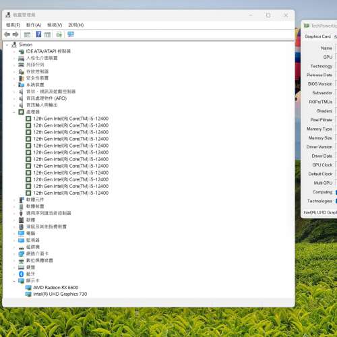
Task: Click the console tree pane icon beside Forward
Action: (x=27, y=34)
